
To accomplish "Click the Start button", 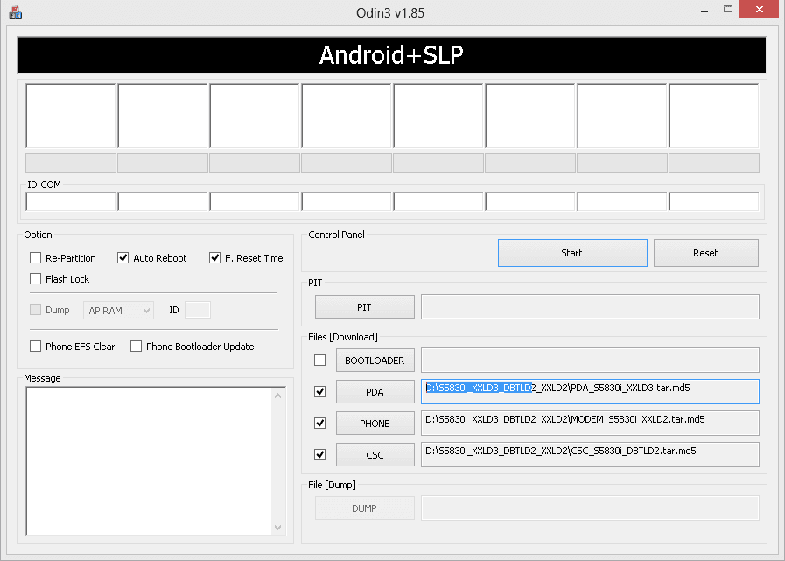I will point(572,253).
